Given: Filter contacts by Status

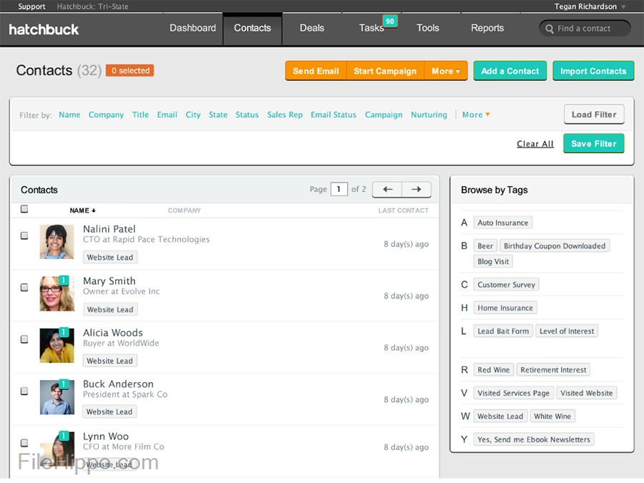Looking at the screenshot, I should pos(247,114).
